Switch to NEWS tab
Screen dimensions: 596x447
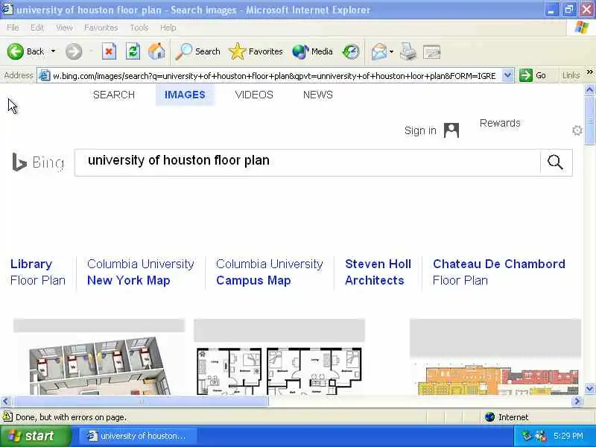[x=318, y=95]
